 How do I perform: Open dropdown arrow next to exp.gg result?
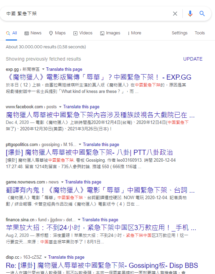(43, 69)
